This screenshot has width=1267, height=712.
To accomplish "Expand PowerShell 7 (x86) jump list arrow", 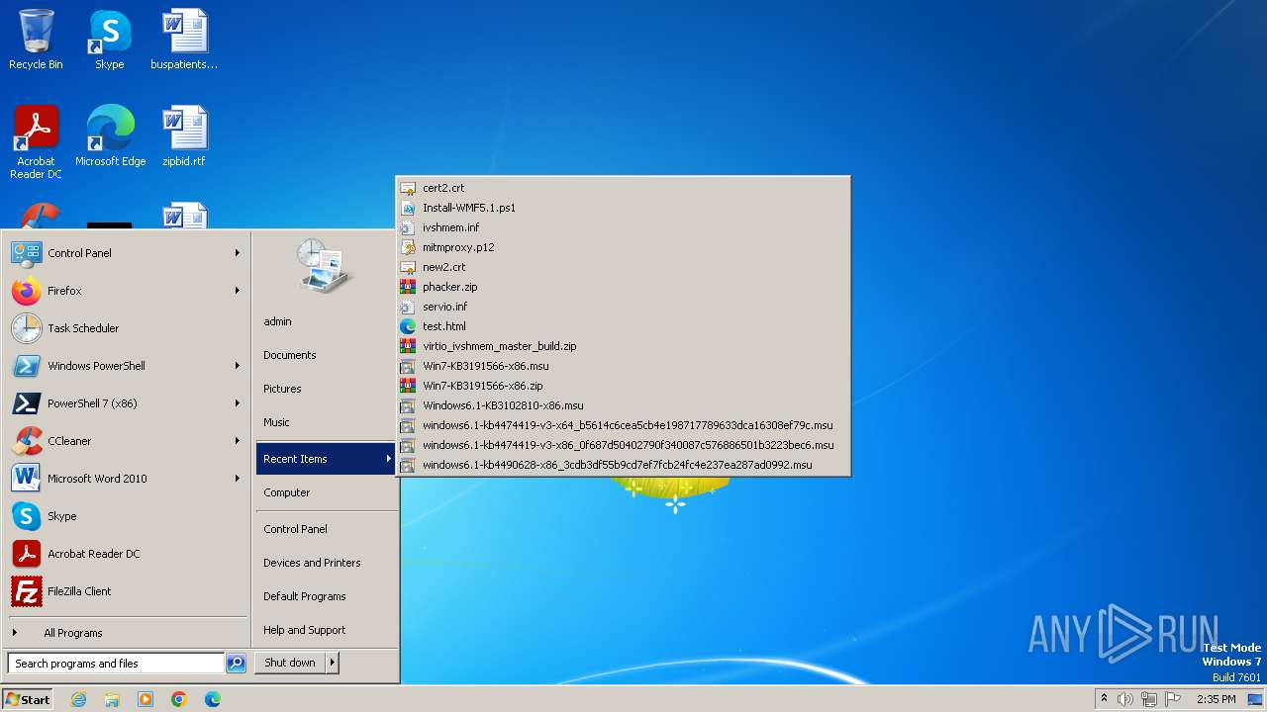I will click(238, 403).
